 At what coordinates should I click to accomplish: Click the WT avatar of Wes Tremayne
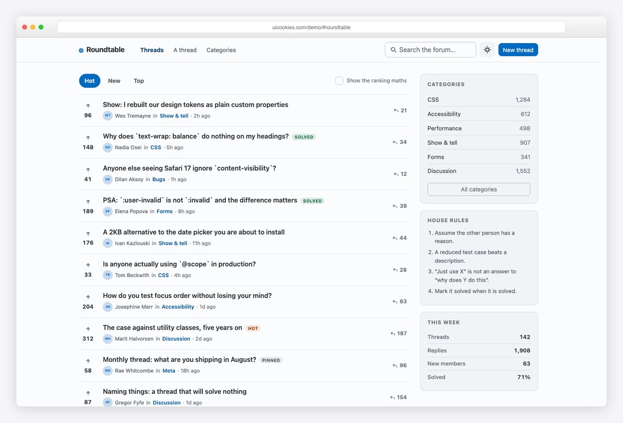(x=107, y=116)
